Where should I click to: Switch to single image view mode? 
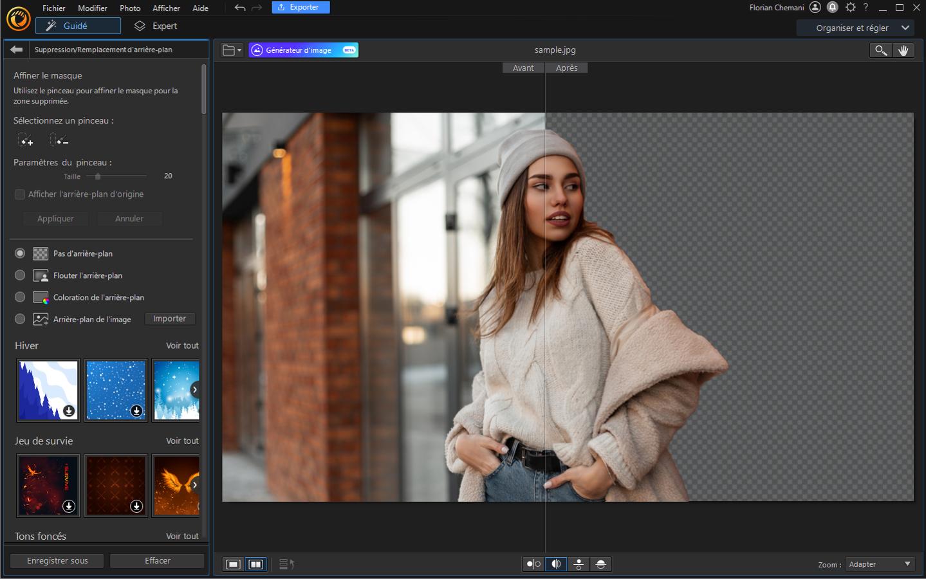coord(232,564)
